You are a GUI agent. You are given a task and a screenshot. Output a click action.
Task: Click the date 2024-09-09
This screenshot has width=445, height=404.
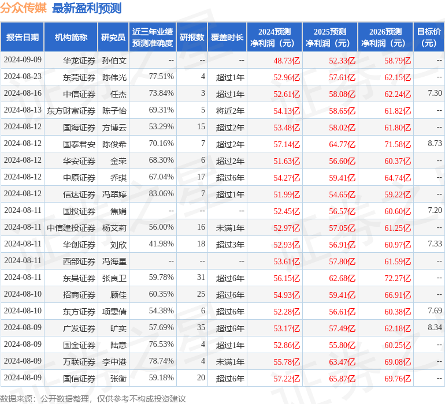(23, 60)
